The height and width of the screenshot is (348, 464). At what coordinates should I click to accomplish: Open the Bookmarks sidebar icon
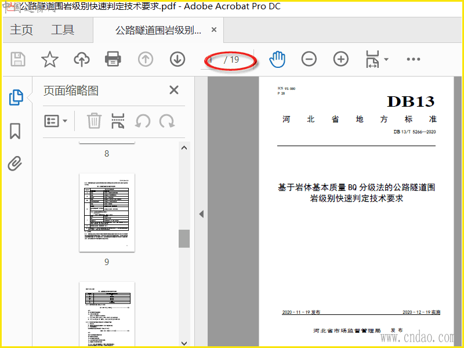point(15,131)
